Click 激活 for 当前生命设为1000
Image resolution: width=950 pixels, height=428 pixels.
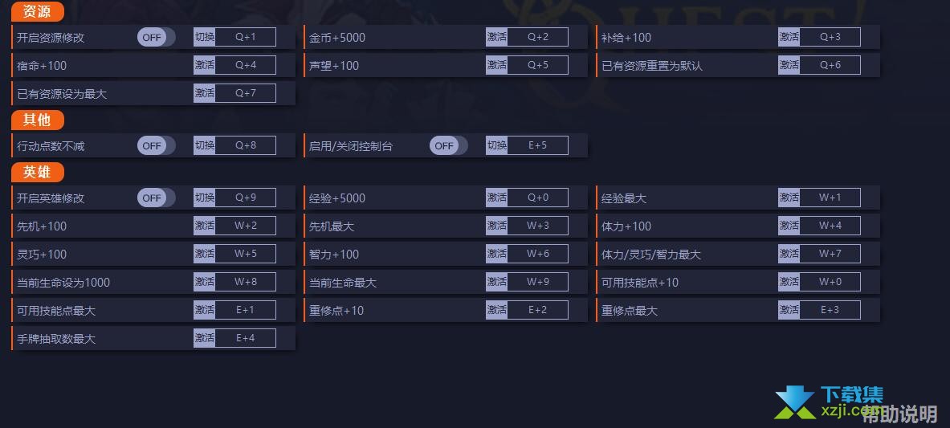point(204,282)
